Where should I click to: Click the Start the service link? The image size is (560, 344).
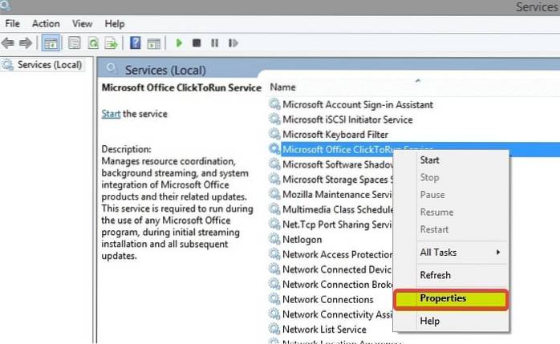pyautogui.click(x=111, y=114)
